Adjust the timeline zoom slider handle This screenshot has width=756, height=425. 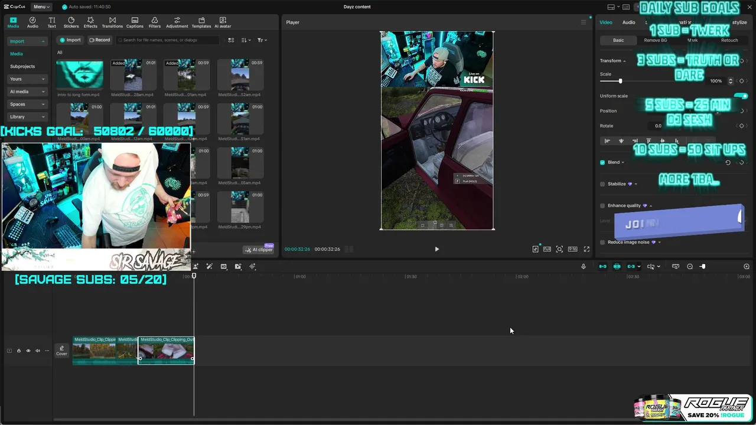(703, 267)
